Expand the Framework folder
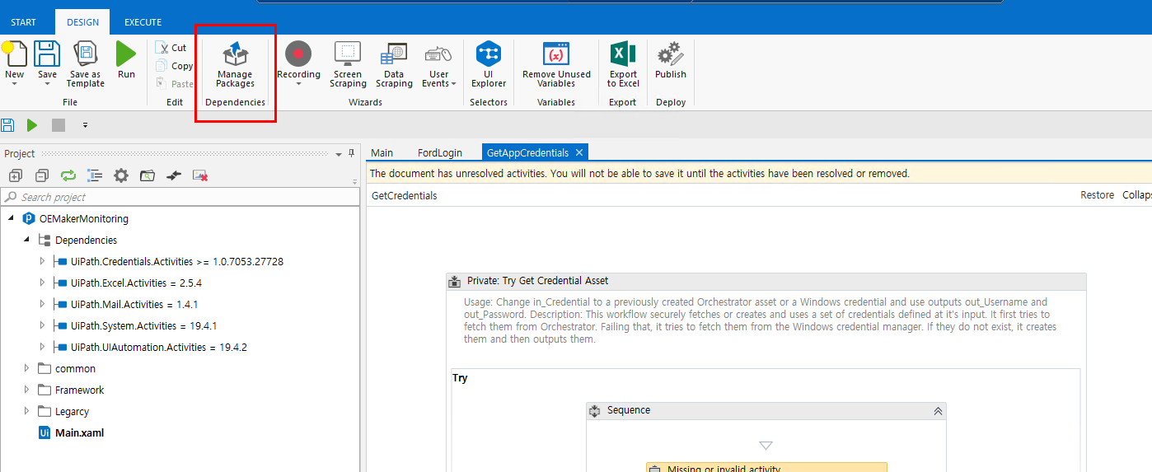 (26, 390)
